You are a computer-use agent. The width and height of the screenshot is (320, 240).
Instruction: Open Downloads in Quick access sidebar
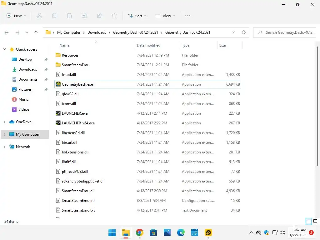[x=27, y=69]
